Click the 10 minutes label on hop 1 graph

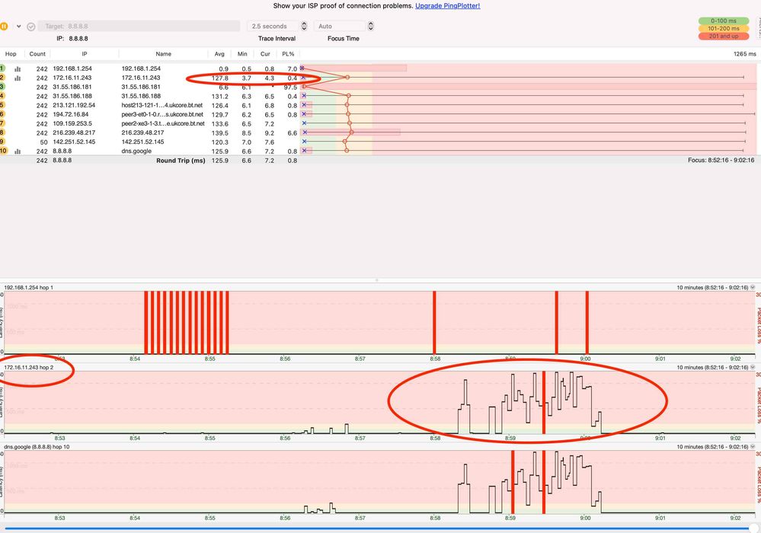point(712,288)
